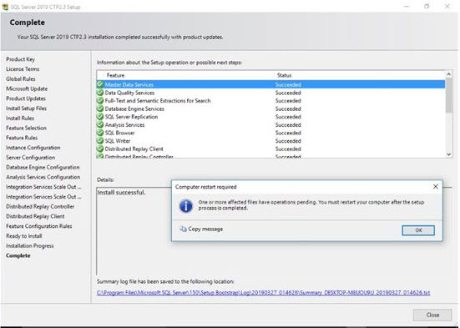The image size is (460, 328).
Task: Click the Close button of Setup wizard
Action: coord(432,315)
